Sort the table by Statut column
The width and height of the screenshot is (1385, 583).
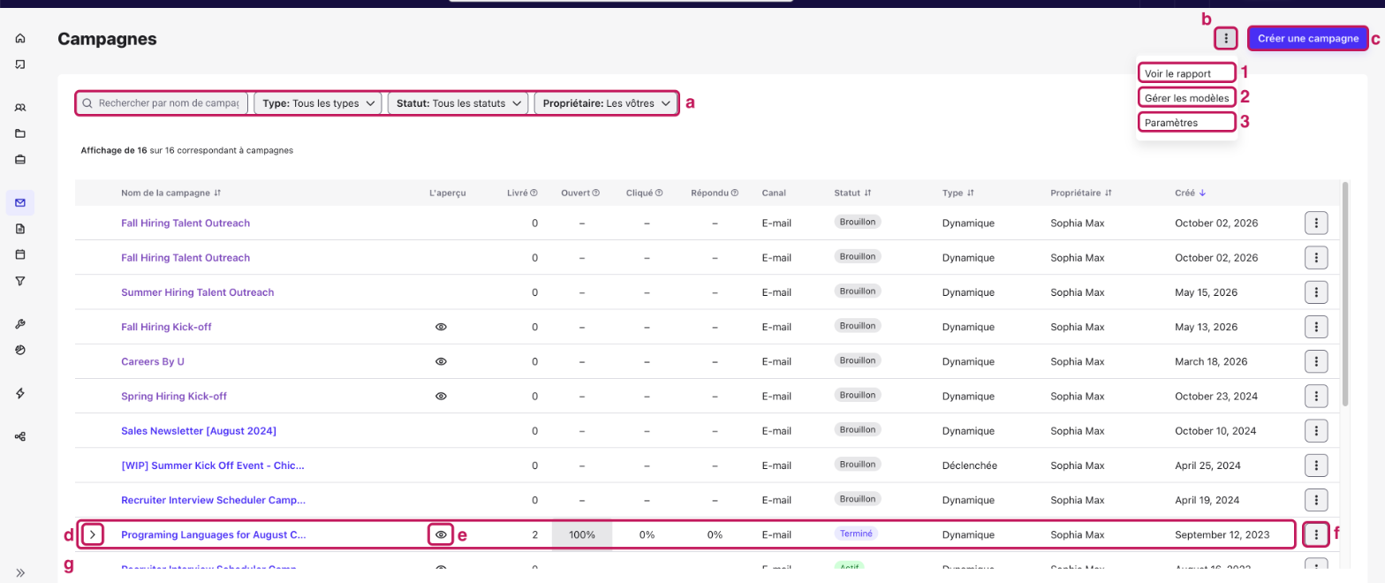click(x=852, y=193)
